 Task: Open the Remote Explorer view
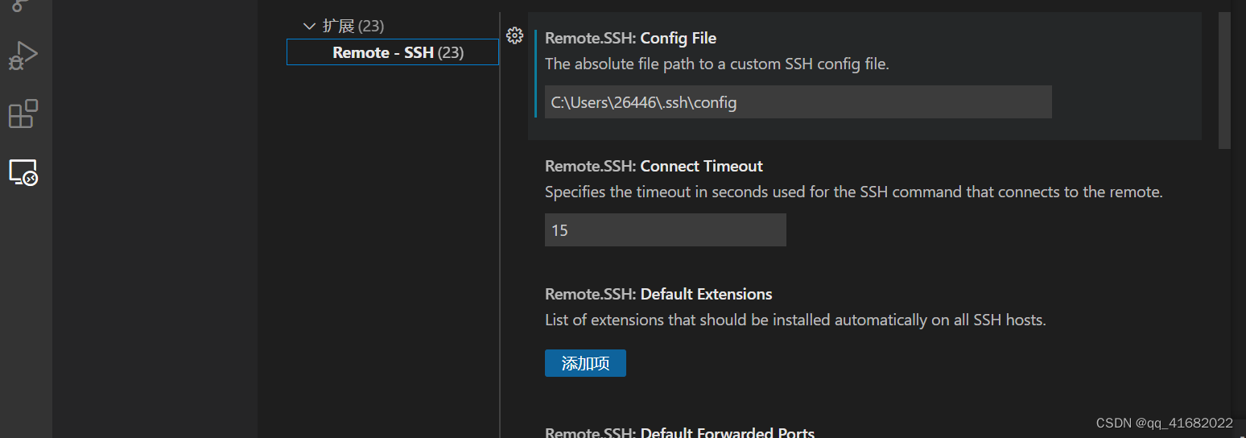tap(23, 171)
